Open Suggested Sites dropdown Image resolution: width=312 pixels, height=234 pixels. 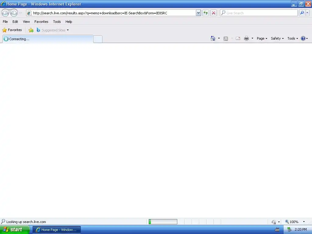[53, 30]
